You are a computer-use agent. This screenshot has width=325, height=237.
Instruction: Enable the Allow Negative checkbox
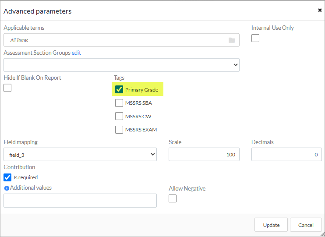(173, 198)
